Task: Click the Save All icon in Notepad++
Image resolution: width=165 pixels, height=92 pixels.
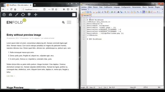Action: [90, 12]
